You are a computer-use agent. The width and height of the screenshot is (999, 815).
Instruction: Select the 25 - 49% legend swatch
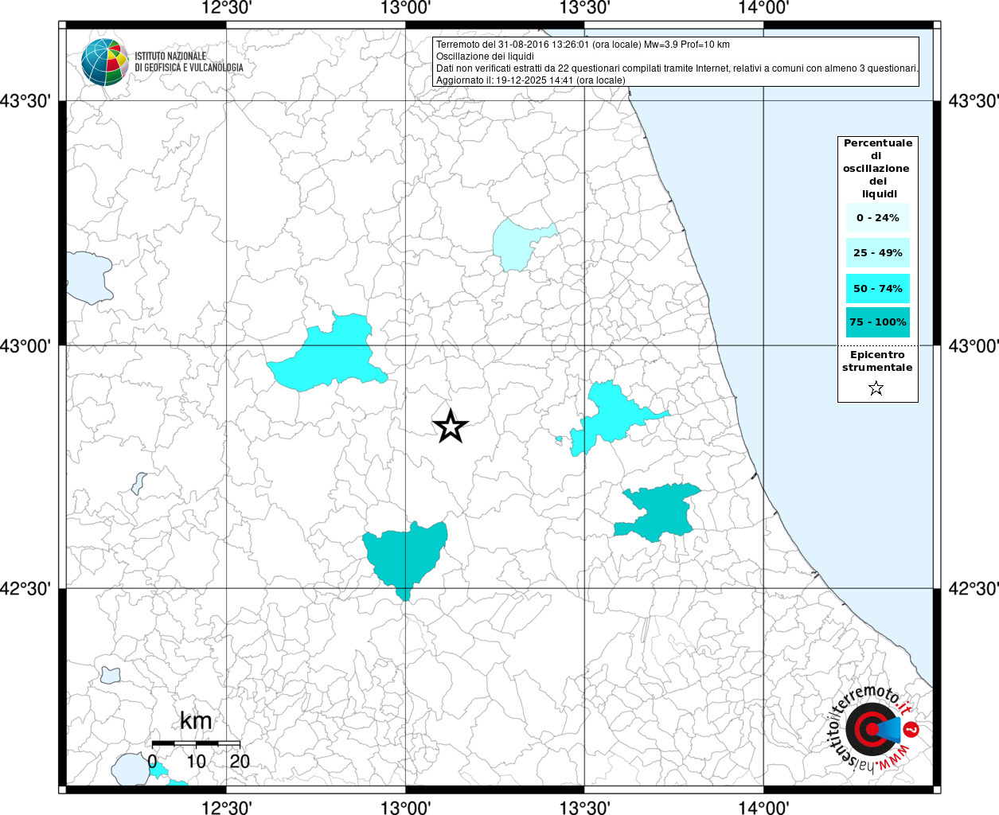tap(877, 253)
